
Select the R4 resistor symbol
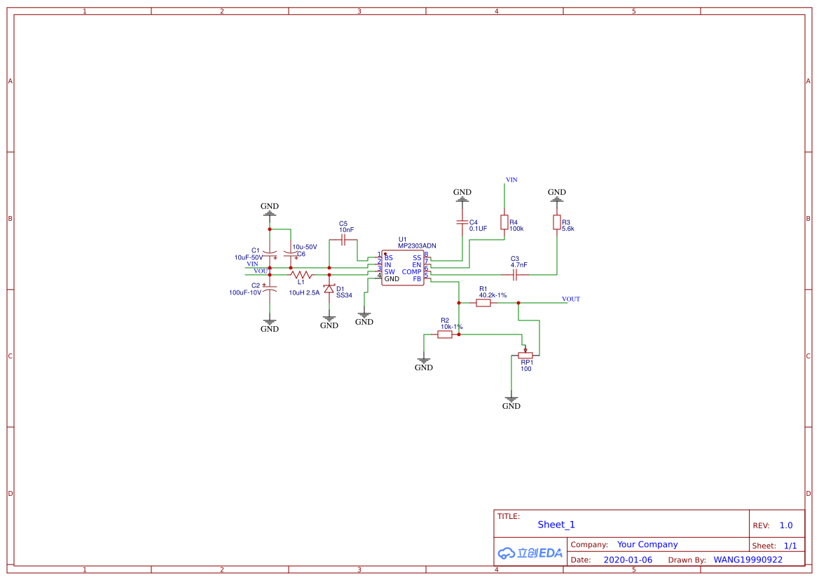tap(504, 222)
